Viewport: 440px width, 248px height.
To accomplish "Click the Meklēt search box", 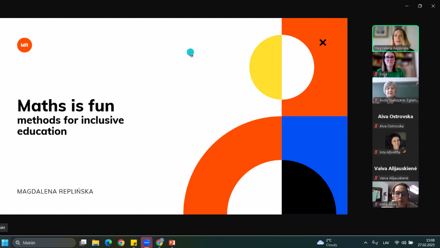I will pyautogui.click(x=44, y=242).
